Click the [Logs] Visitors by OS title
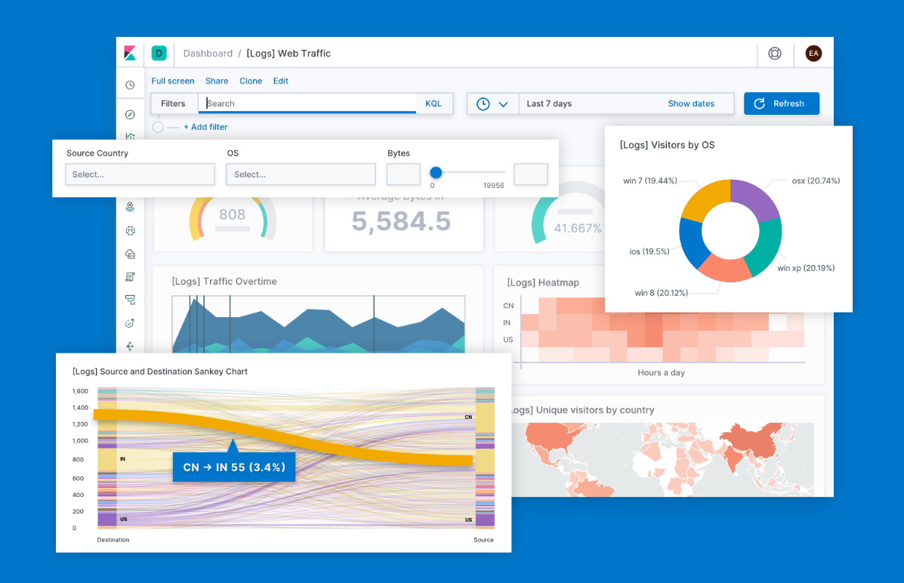 pyautogui.click(x=667, y=145)
